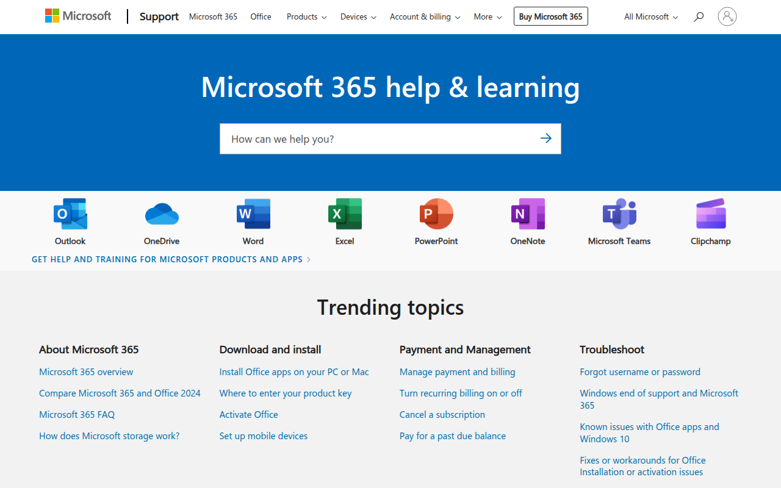
Task: Open the Outlook app icon
Action: coord(70,213)
